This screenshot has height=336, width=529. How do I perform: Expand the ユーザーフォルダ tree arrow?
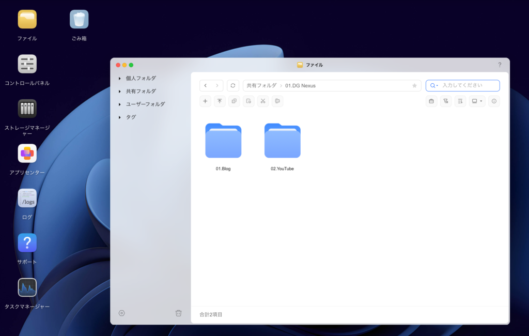pos(119,104)
